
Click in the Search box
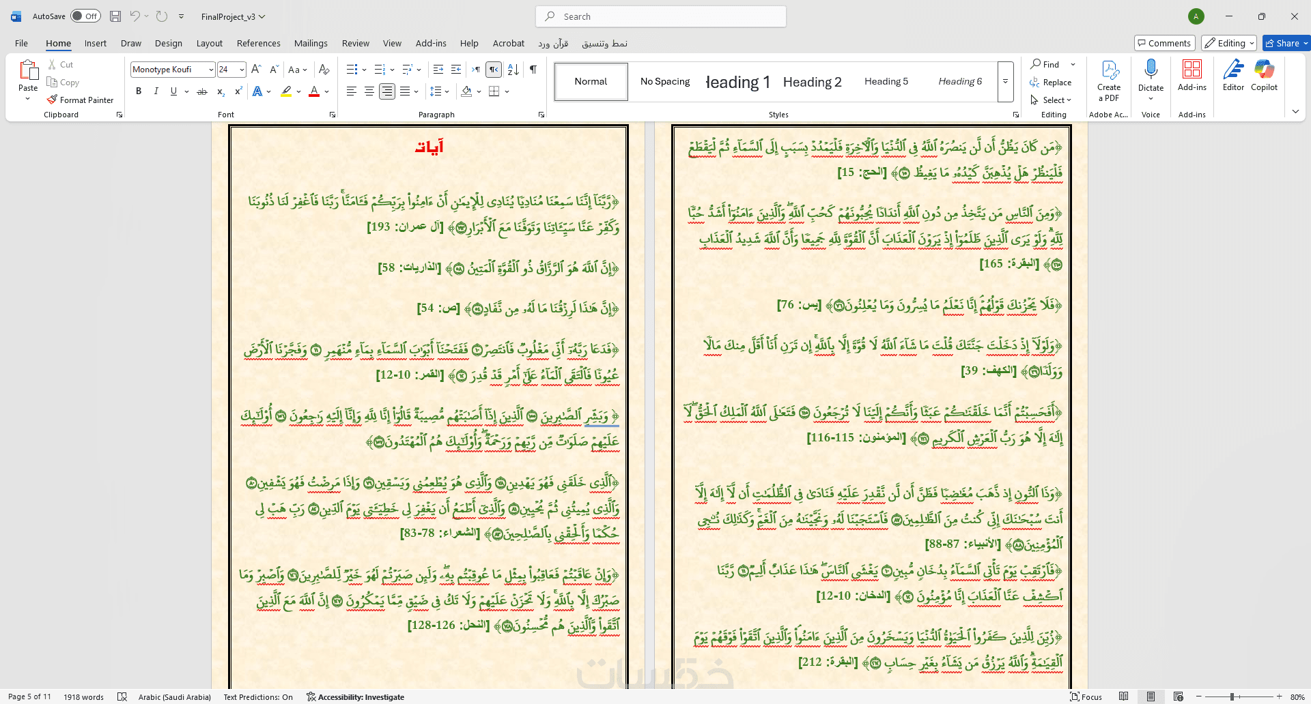661,16
